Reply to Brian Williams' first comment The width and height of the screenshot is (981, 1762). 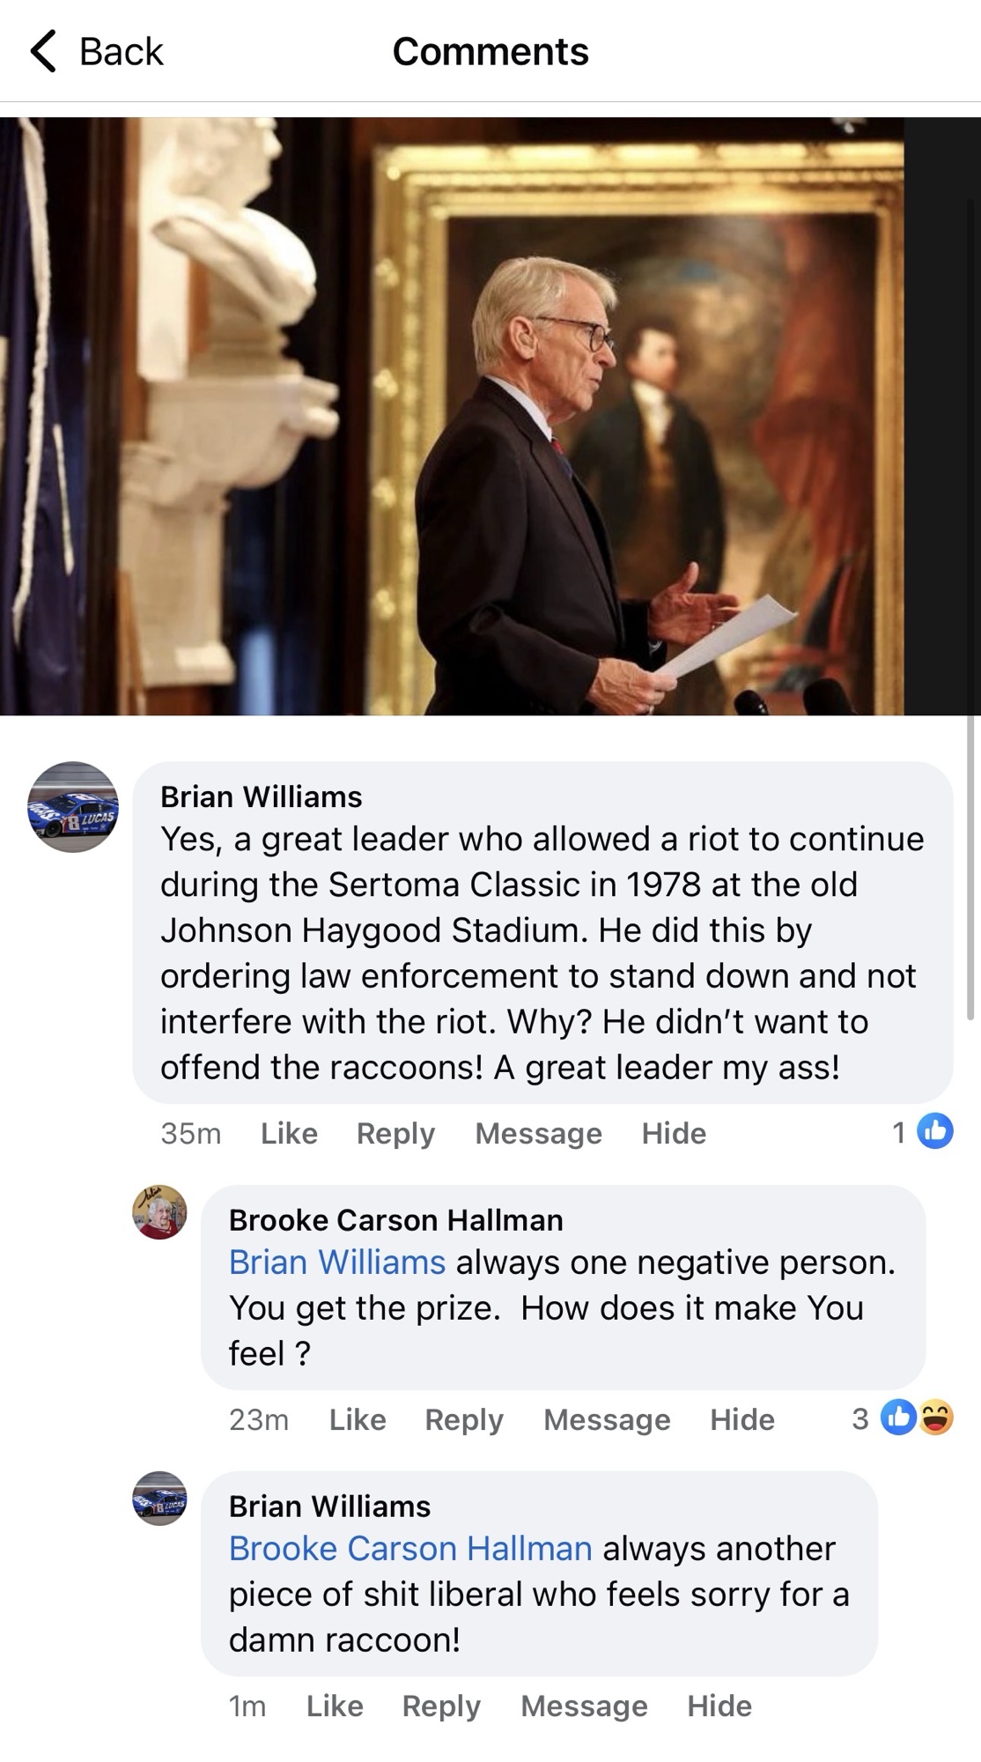[395, 1133]
